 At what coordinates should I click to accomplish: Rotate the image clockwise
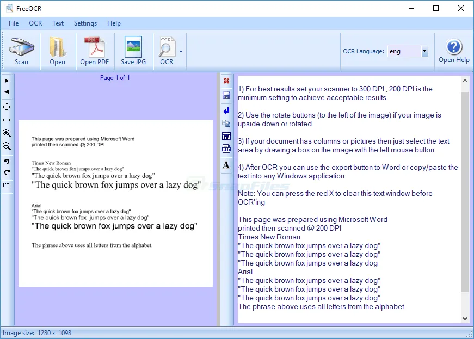7,172
